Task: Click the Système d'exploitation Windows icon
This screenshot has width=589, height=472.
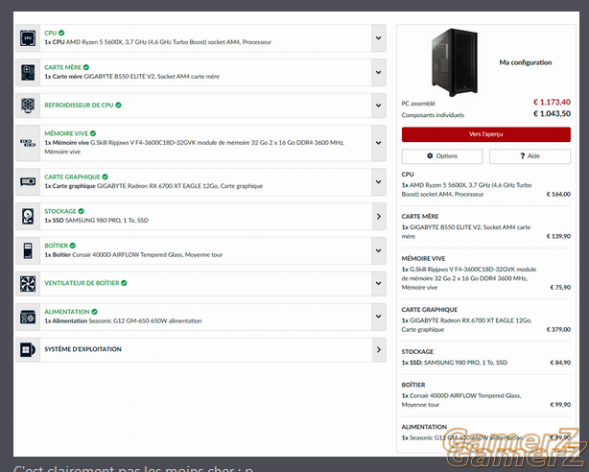Action: pyautogui.click(x=28, y=350)
